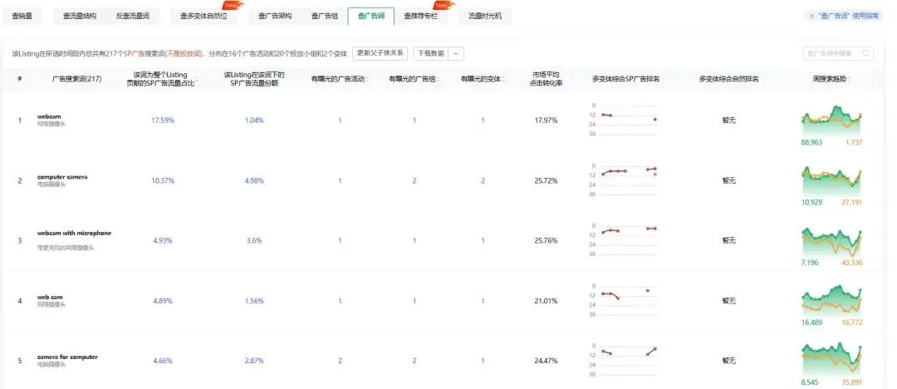Open the 流量时光机 tab
The height and width of the screenshot is (389, 897).
point(484,16)
